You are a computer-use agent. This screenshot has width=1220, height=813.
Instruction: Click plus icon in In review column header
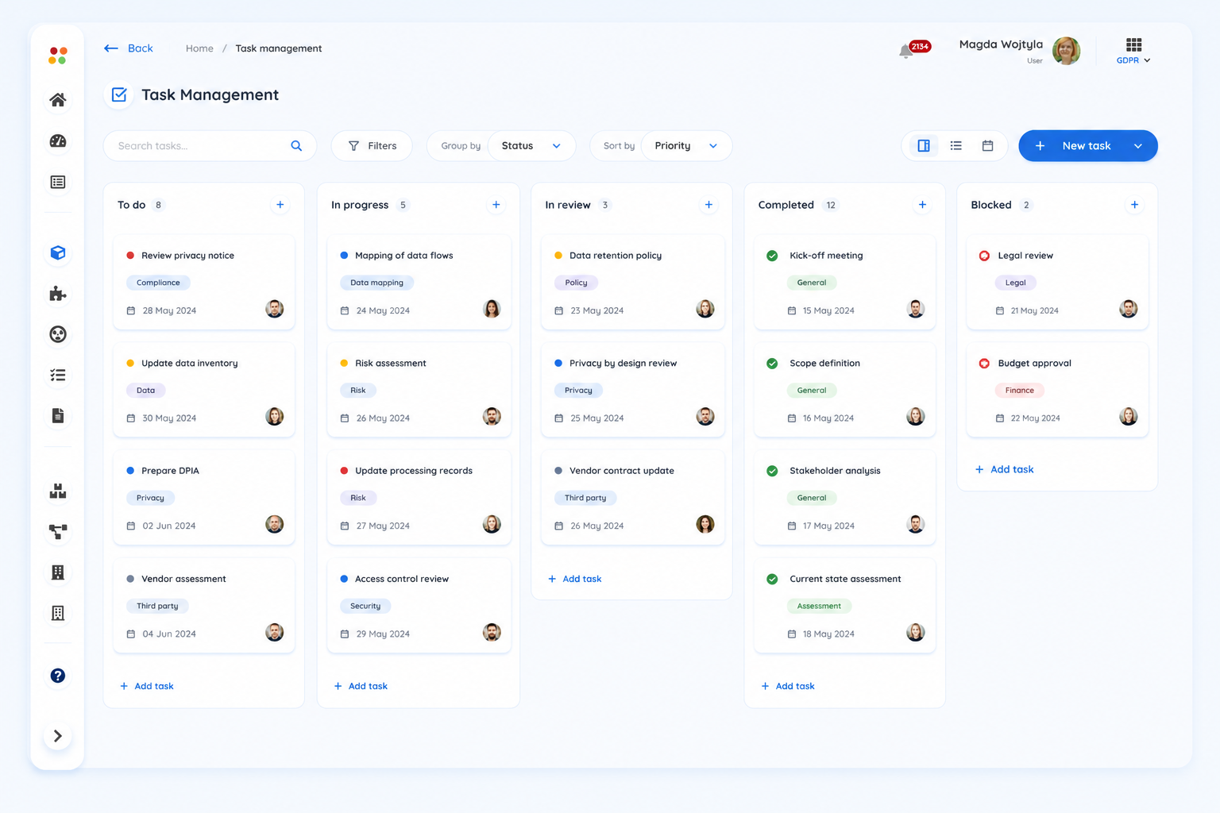coord(709,205)
